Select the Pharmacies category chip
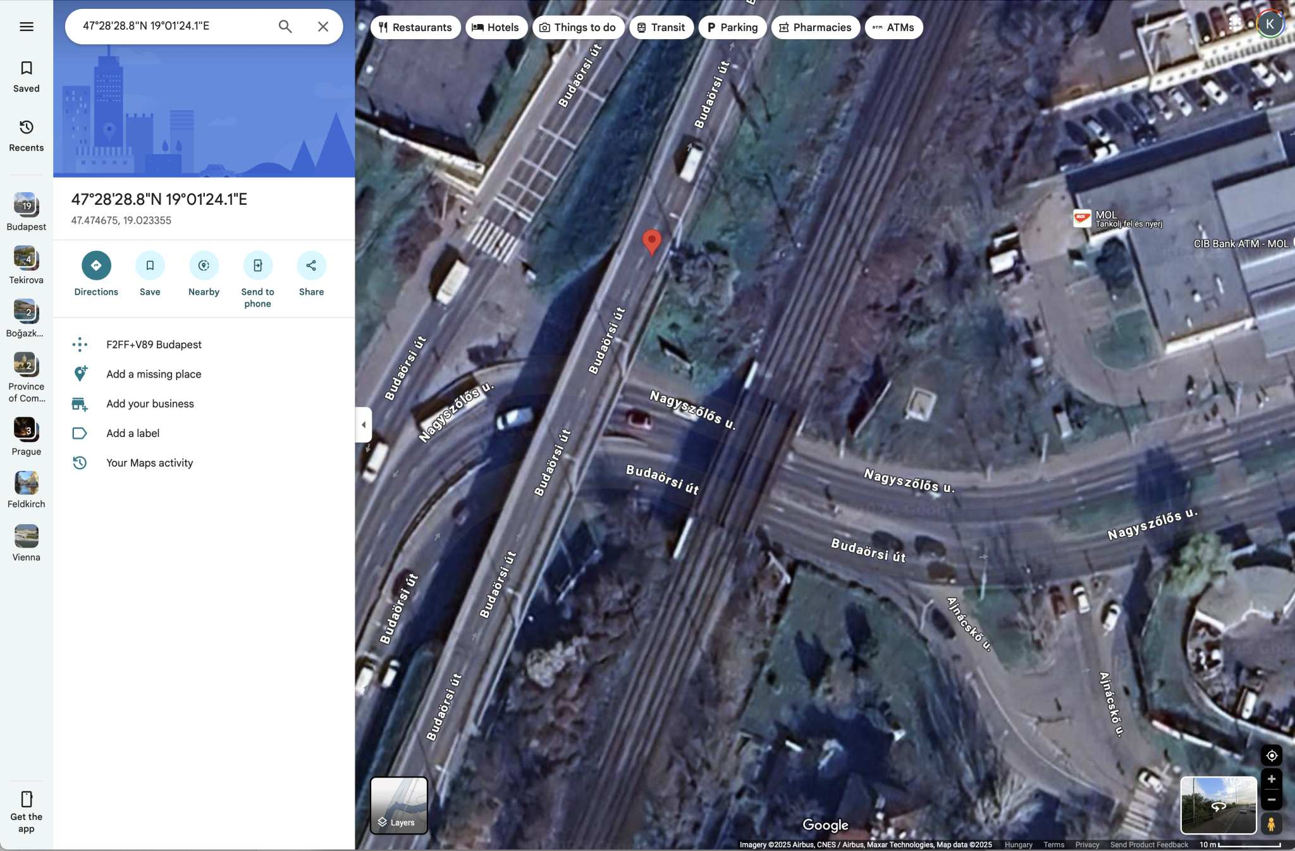1295x851 pixels. [x=815, y=27]
